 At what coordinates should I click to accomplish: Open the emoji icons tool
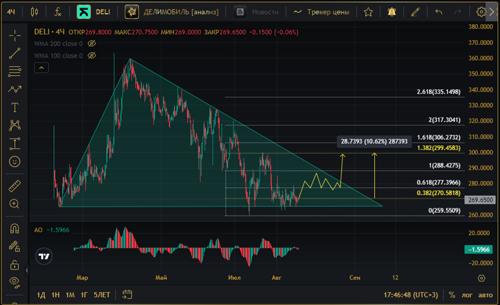[x=15, y=162]
